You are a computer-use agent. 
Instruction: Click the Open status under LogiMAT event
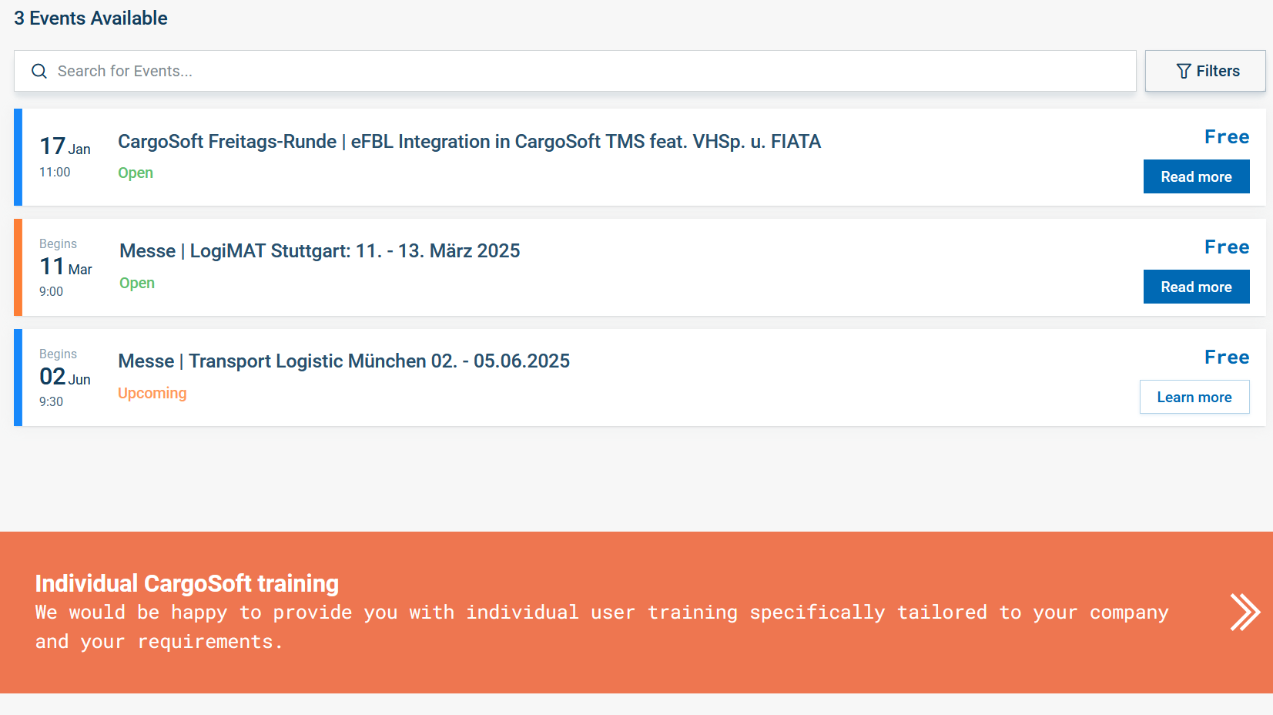[137, 284]
